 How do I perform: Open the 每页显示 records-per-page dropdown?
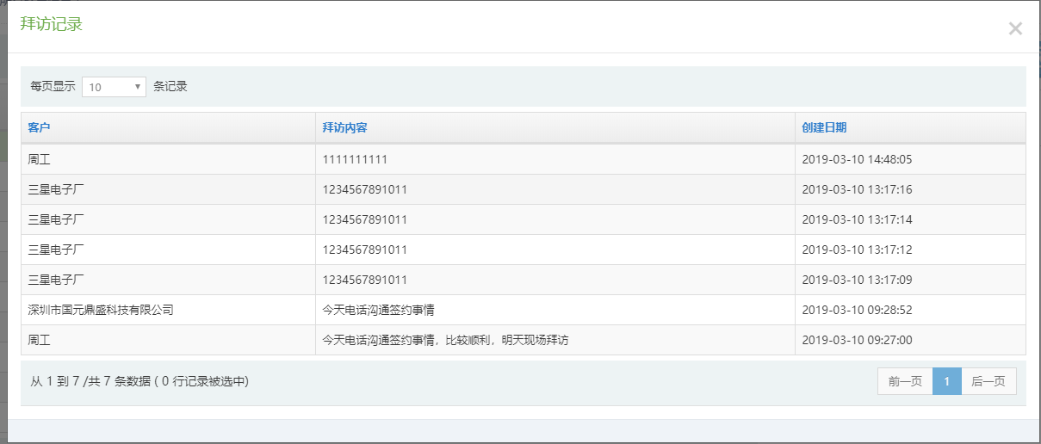[x=114, y=87]
